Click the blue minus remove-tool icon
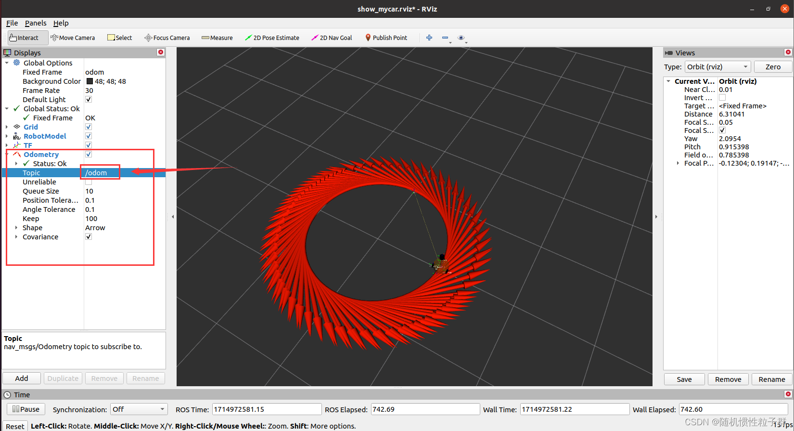This screenshot has width=794, height=431. [x=445, y=38]
